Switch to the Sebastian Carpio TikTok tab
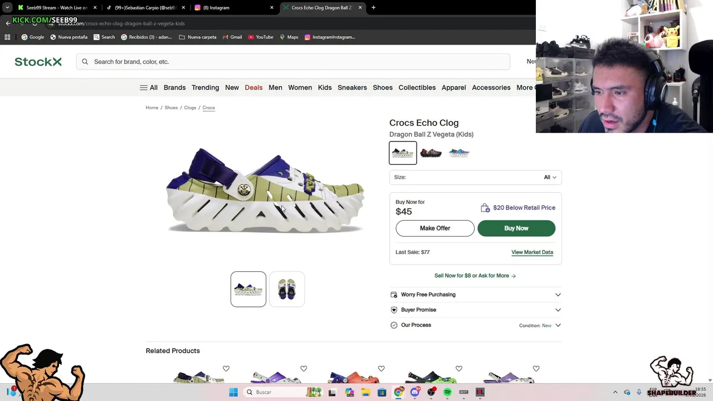 click(145, 8)
